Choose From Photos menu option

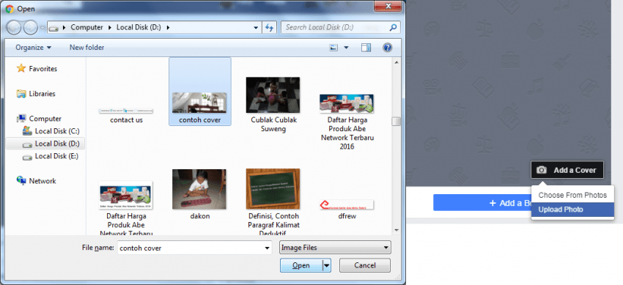[x=572, y=196]
